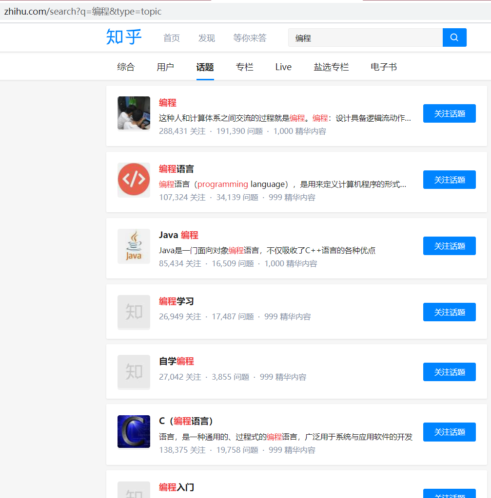Follow the Java 编程 topic with 关注话题

click(450, 246)
